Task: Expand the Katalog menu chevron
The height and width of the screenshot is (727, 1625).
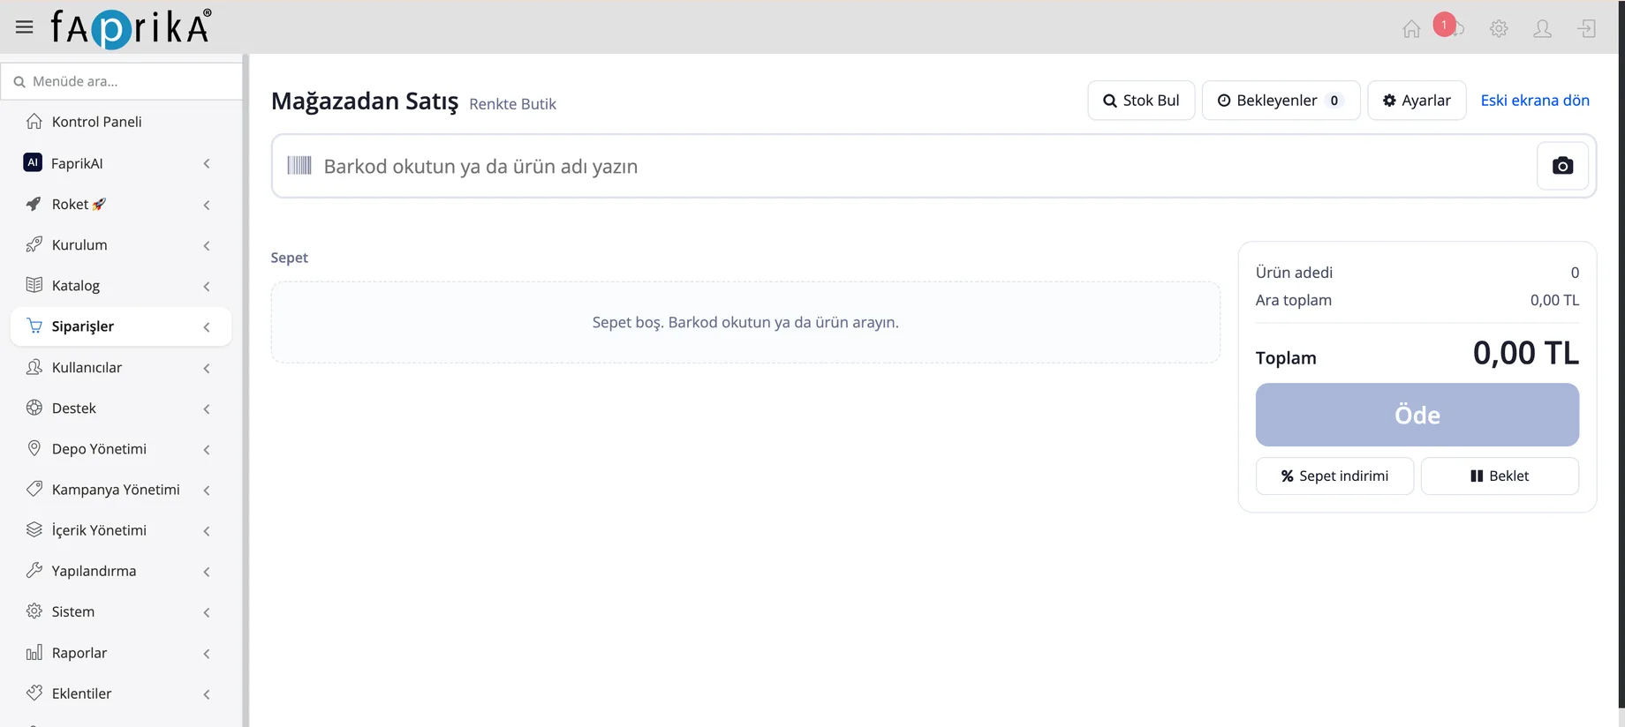Action: coord(207,286)
